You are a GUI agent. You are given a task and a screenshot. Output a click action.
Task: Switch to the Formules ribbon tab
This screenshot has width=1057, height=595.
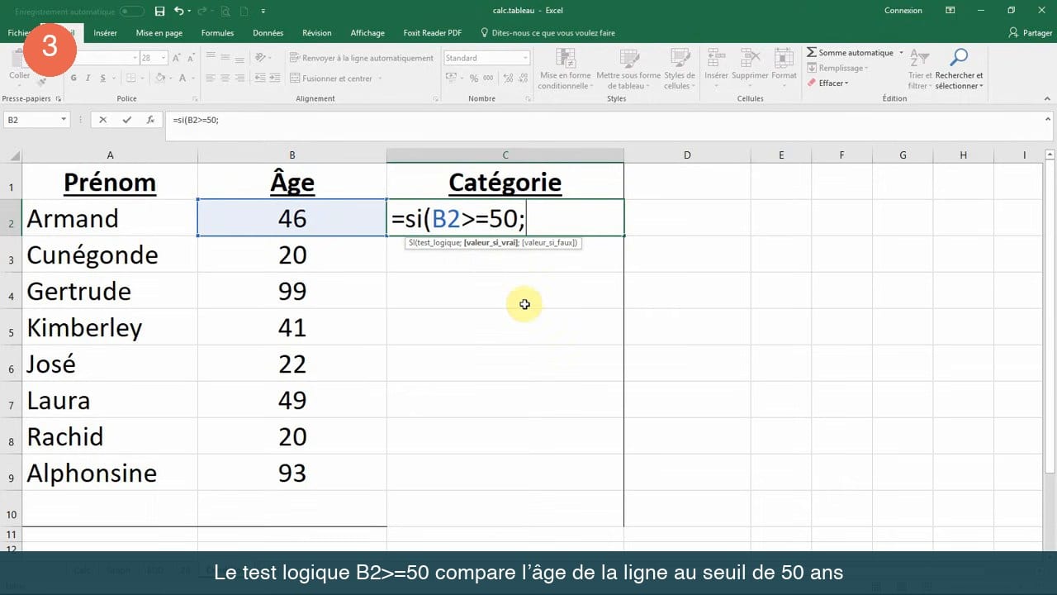[x=217, y=33]
